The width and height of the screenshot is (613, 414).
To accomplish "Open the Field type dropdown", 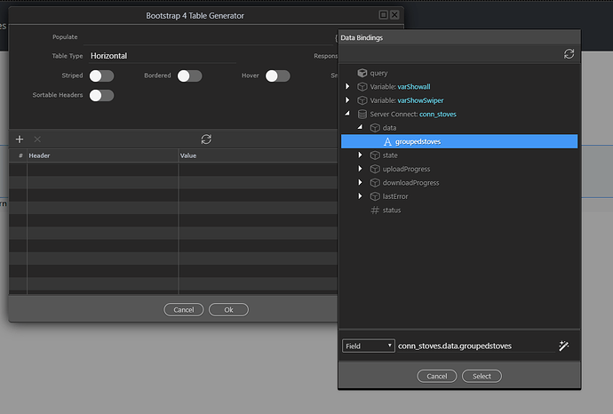I will (x=368, y=346).
